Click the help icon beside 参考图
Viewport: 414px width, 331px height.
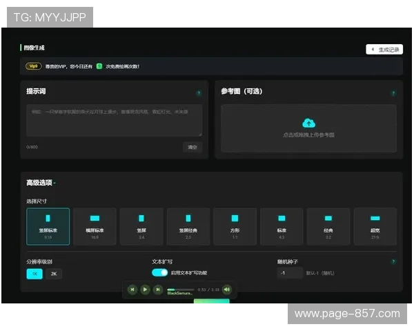pyautogui.click(x=393, y=92)
